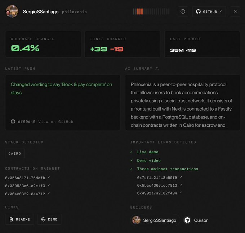Viewport: 245px width, 233px height.
Task: Click arrow icon beside 0x004c0322…0ea712
Action: (x=49, y=194)
